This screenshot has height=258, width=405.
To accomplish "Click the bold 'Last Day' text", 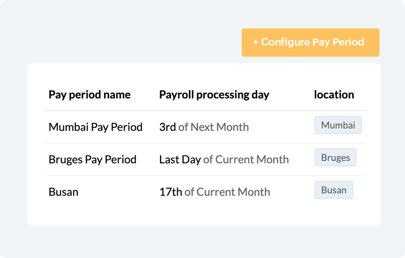I will (180, 160).
